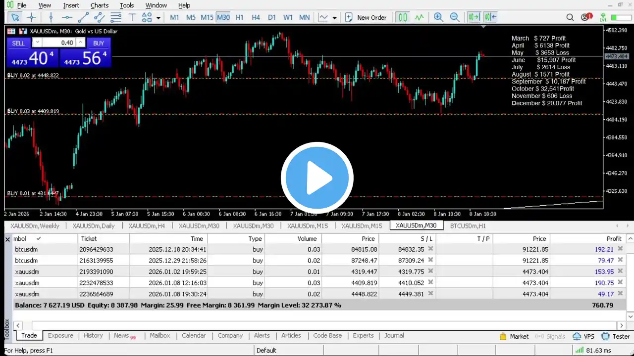The image size is (634, 356).
Task: Open the search magnifier in the toolbar
Action: pyautogui.click(x=570, y=17)
